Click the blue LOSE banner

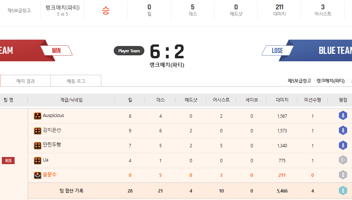pos(277,50)
